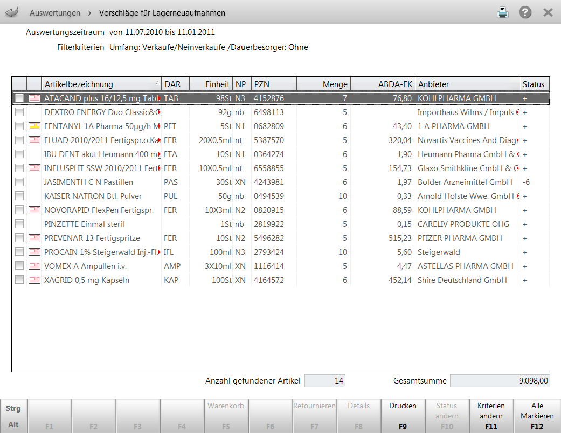Click prescription icon of XAGRID 0,5 mg row
The image size is (561, 433).
coord(34,280)
